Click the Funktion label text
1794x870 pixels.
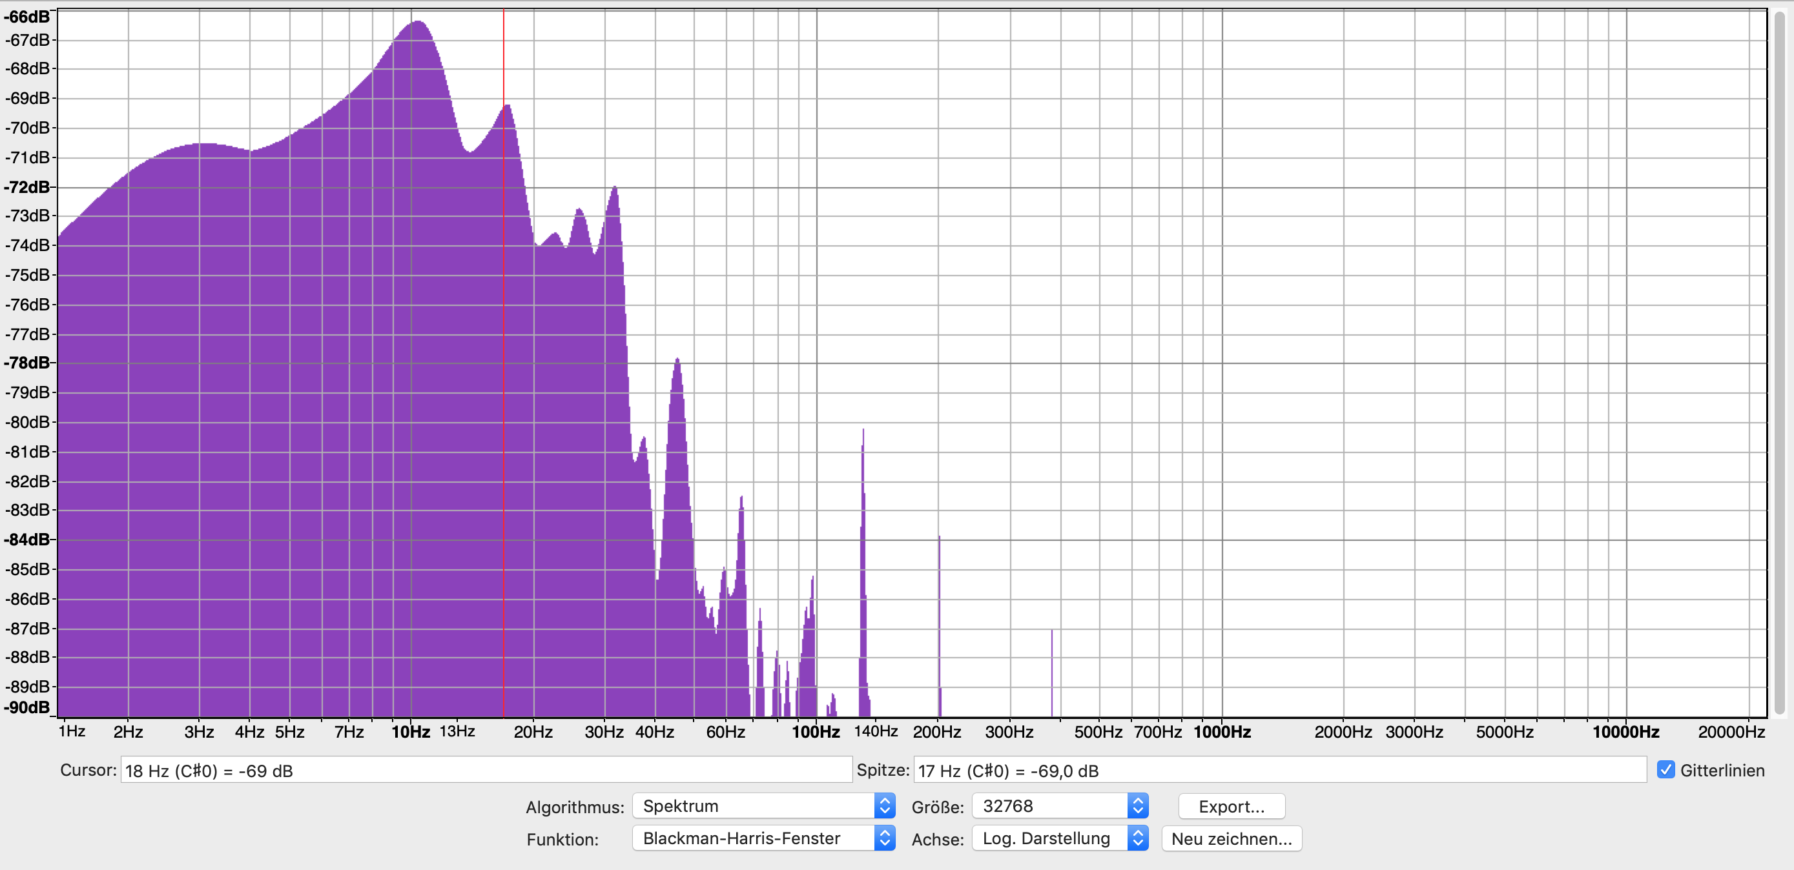[x=562, y=840]
